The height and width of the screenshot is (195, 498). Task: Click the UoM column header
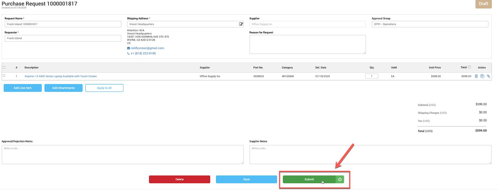[394, 67]
